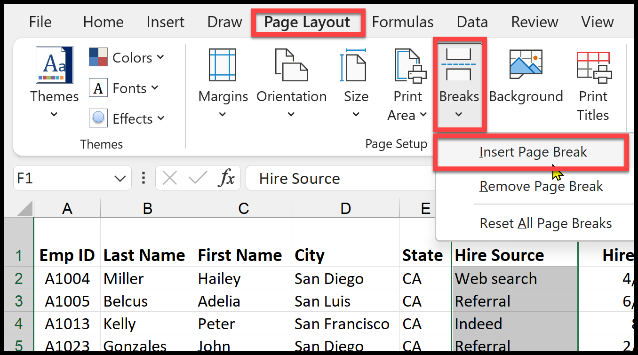The width and height of the screenshot is (638, 355).
Task: Switch to the Formulas tab
Action: tap(402, 22)
